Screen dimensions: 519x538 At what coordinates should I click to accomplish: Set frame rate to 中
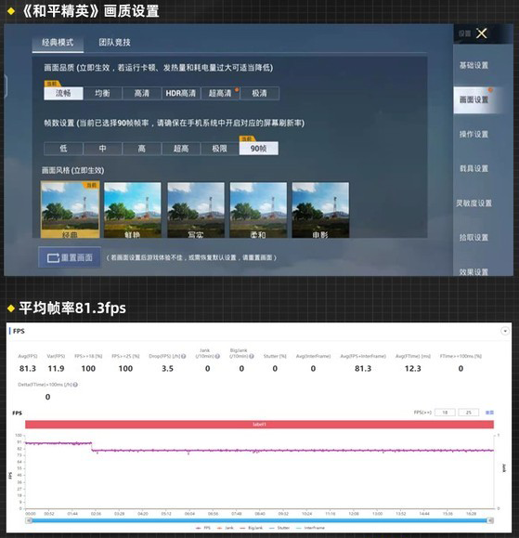coord(102,149)
